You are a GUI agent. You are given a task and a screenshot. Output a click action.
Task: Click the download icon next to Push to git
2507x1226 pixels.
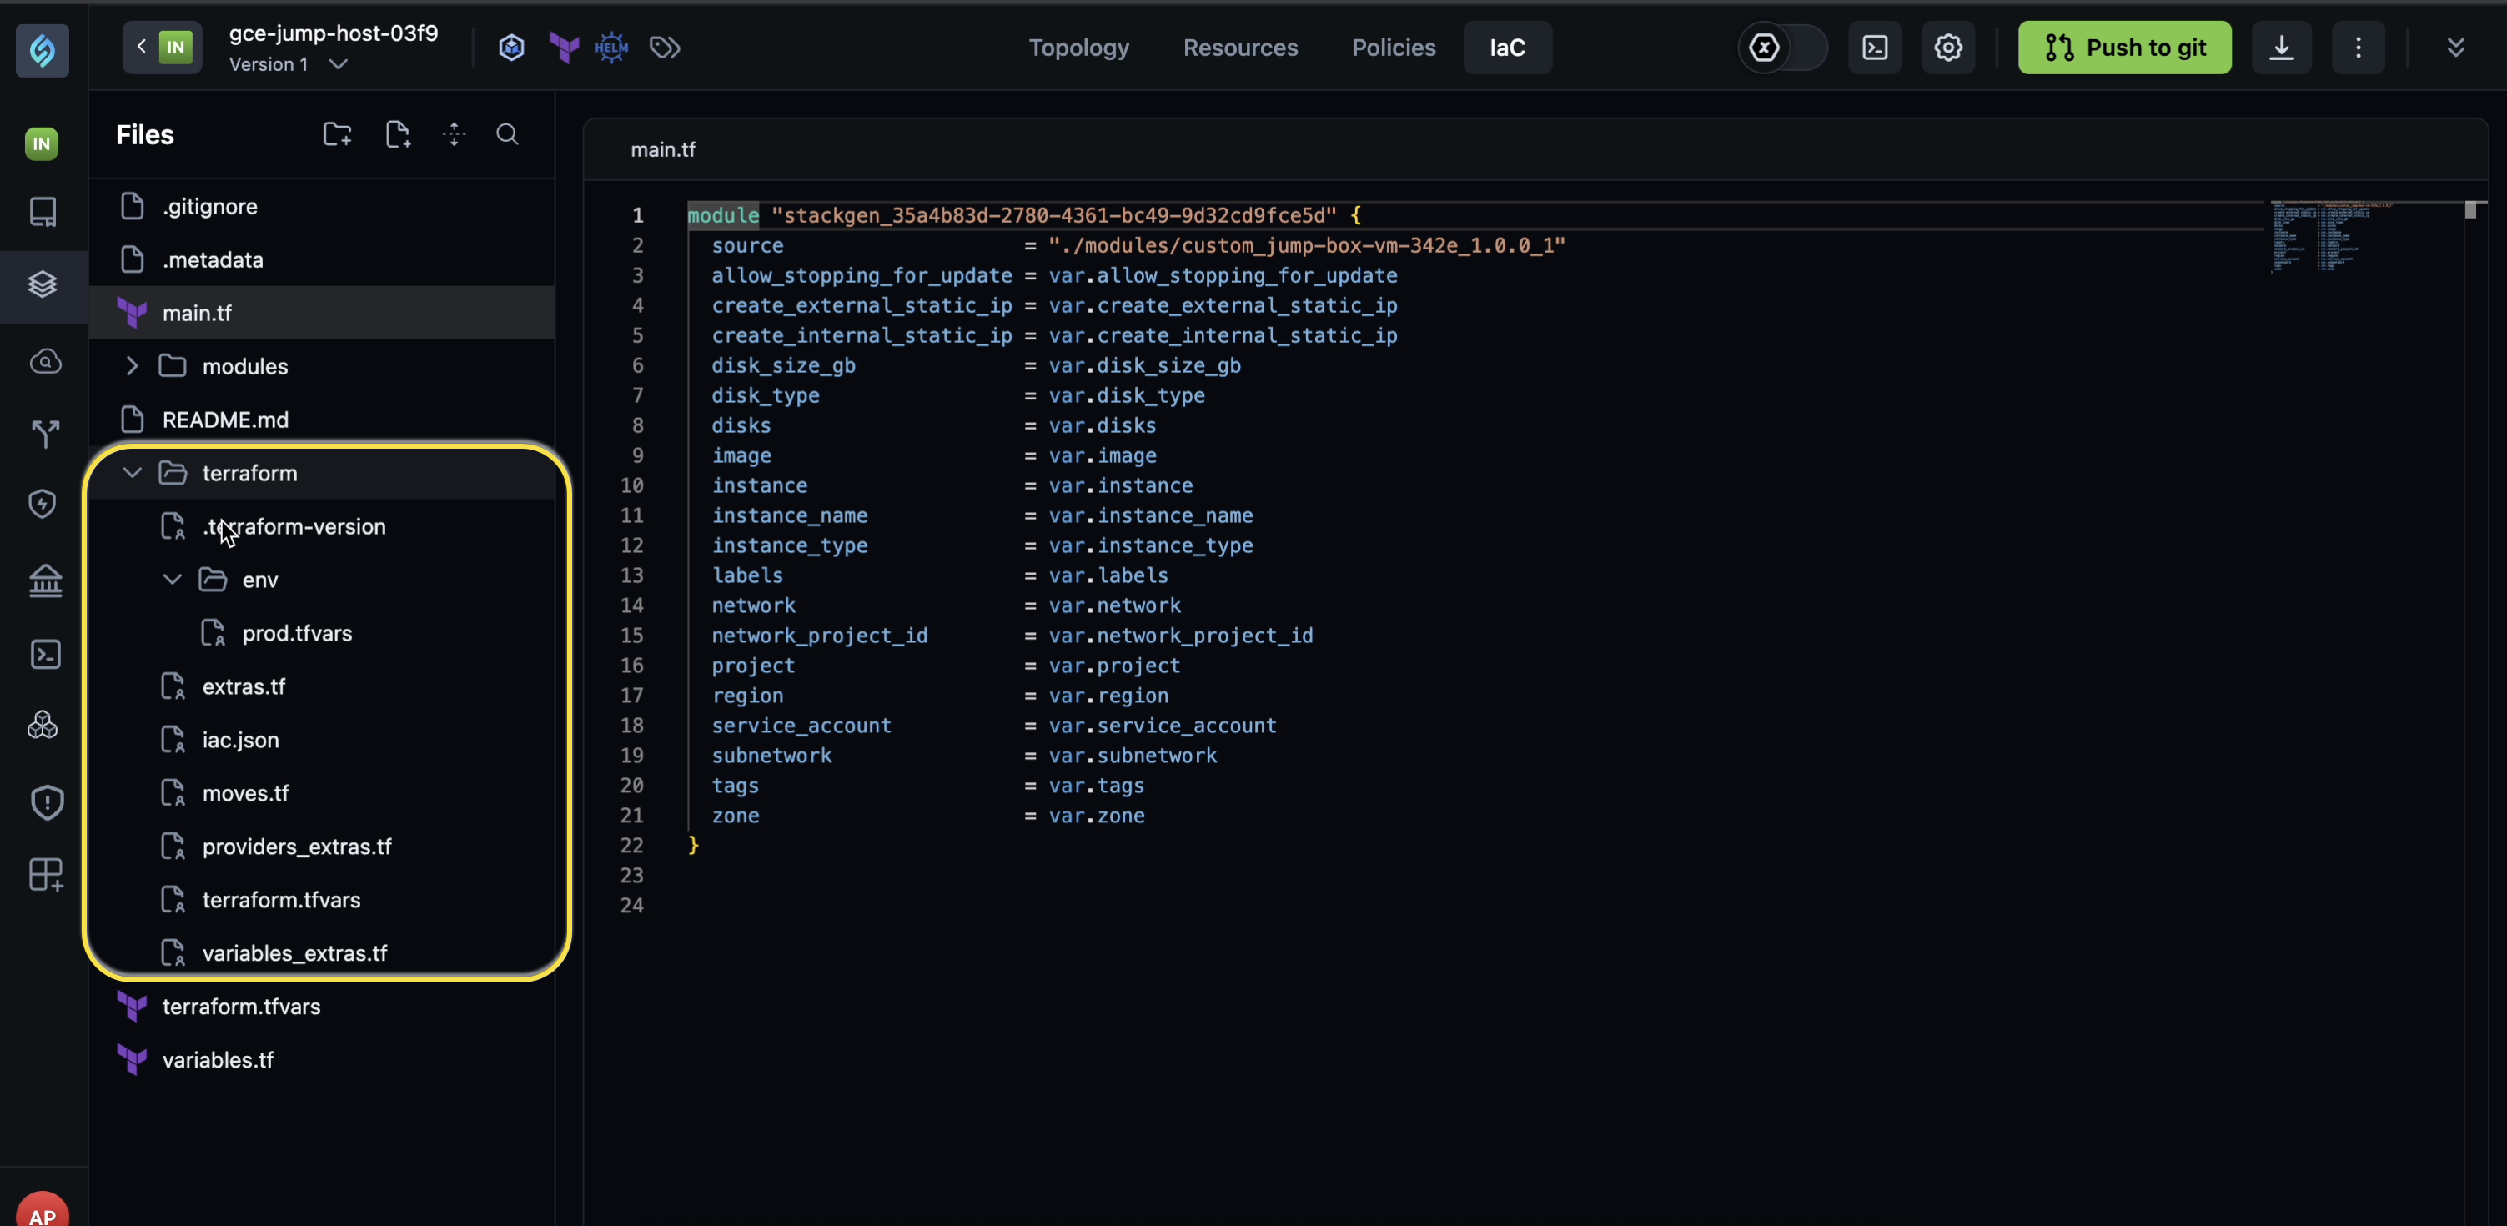coord(2281,47)
